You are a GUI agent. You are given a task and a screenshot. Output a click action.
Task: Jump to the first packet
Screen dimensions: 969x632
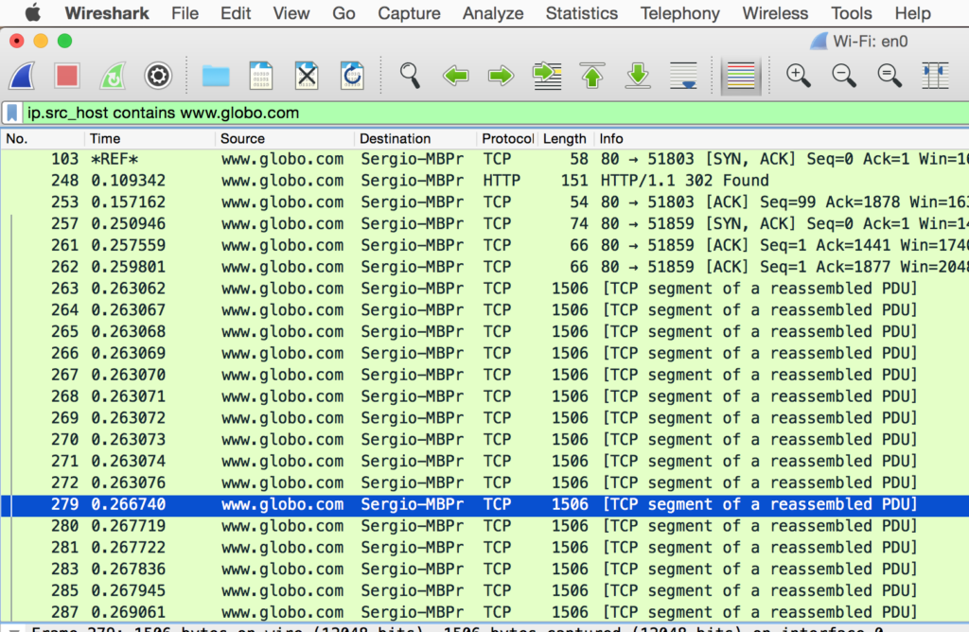click(x=592, y=76)
